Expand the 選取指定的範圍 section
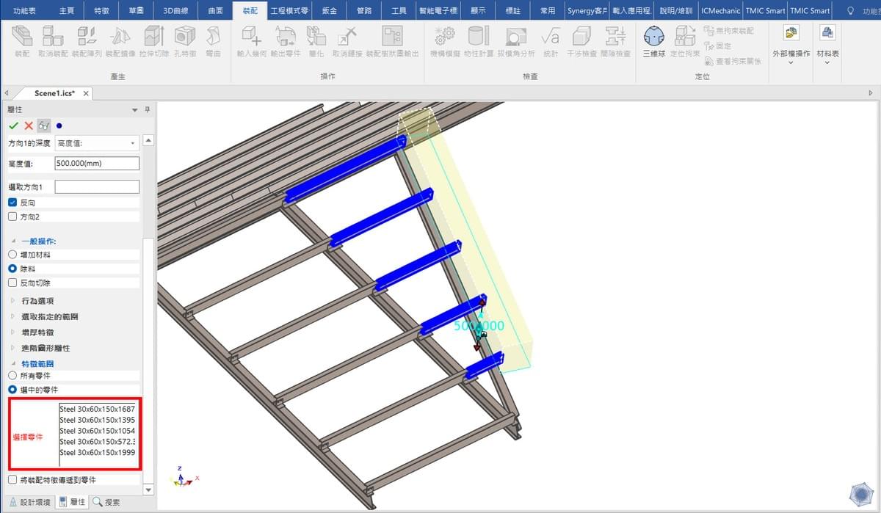 pyautogui.click(x=13, y=316)
